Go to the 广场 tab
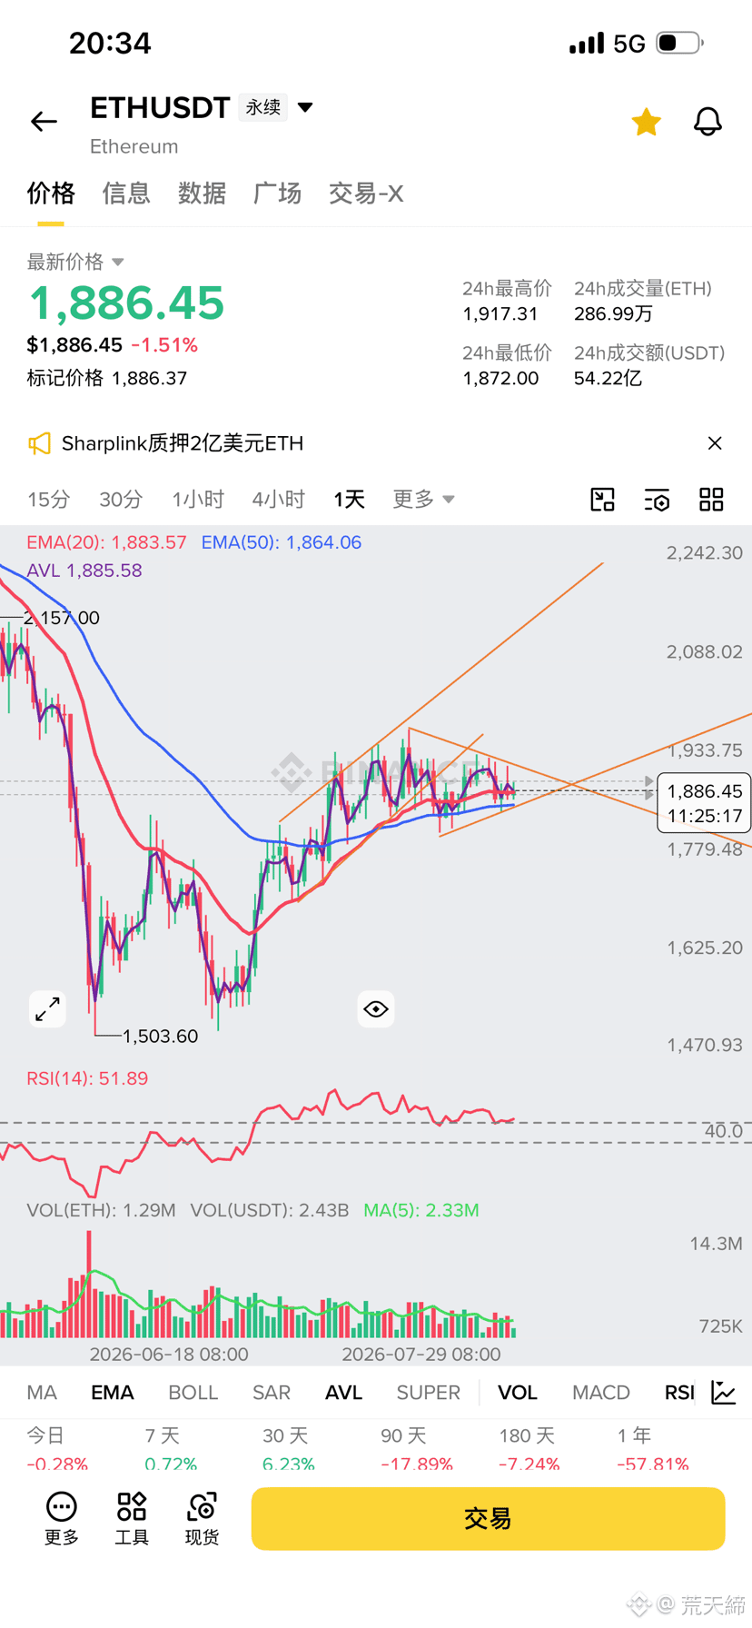This screenshot has width=752, height=1628. 277,194
